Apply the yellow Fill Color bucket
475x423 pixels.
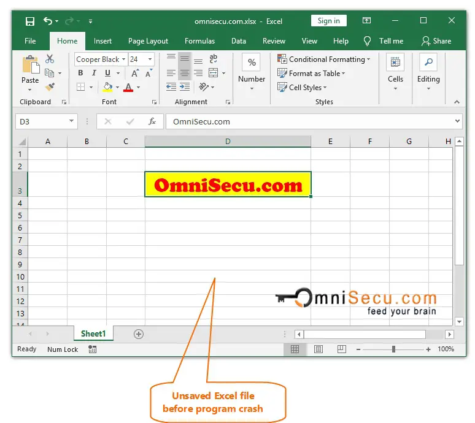107,87
